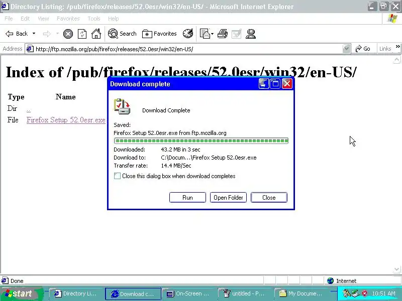Minimize the Download complete dialog
Screen dimensions: 402x301
pyautogui.click(x=263, y=83)
